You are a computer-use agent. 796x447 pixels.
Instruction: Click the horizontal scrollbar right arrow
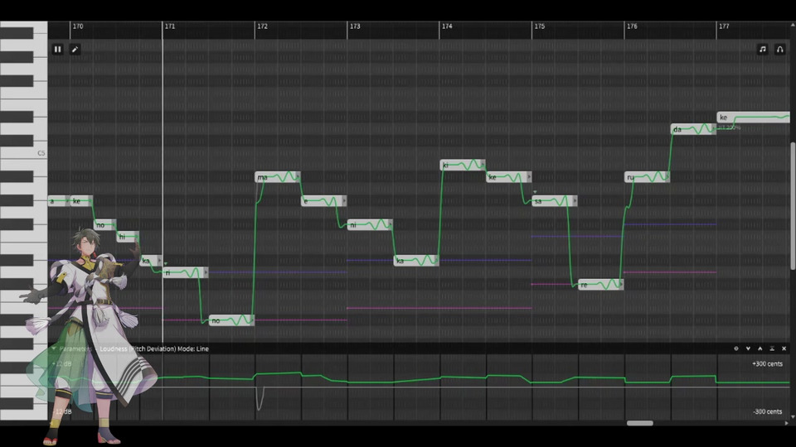[786, 423]
